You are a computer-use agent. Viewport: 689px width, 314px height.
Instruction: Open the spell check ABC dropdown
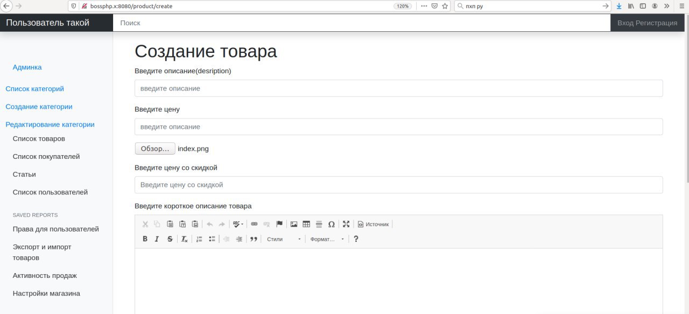tap(238, 224)
